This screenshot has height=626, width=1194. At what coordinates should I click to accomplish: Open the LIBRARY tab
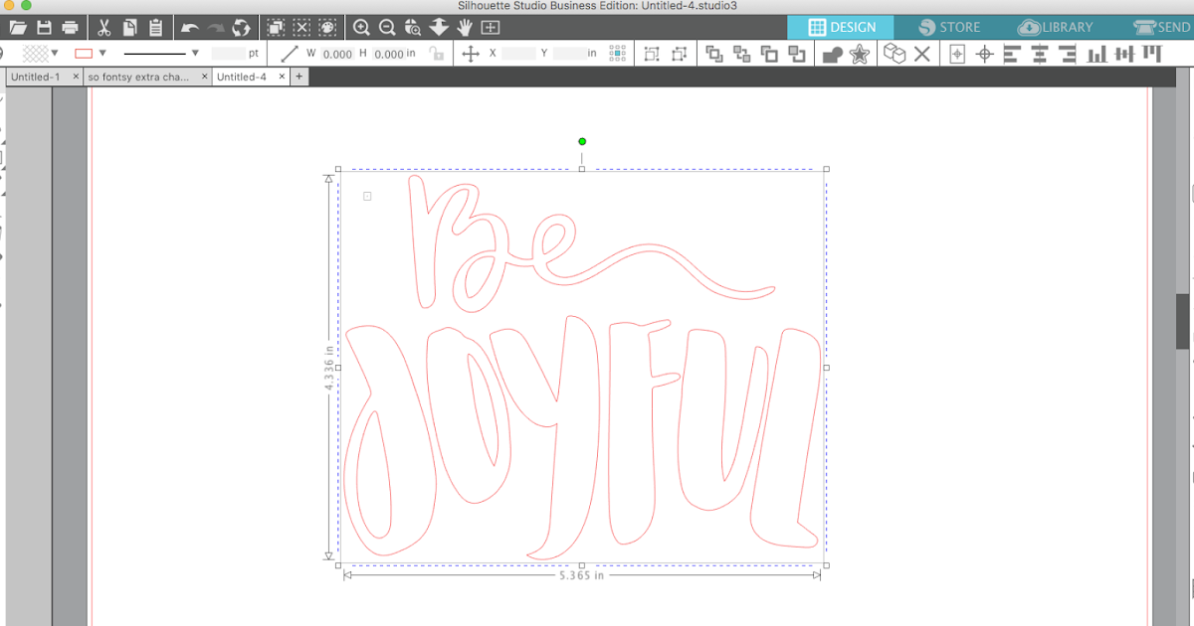coord(1056,28)
